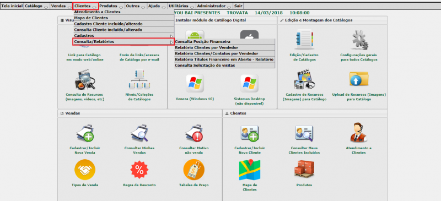Viewport: 441px width, 201px height.
Task: Open Consulta de Recursos magnifier icon
Action: (85, 79)
